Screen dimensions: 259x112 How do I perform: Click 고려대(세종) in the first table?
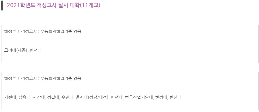[15, 50]
